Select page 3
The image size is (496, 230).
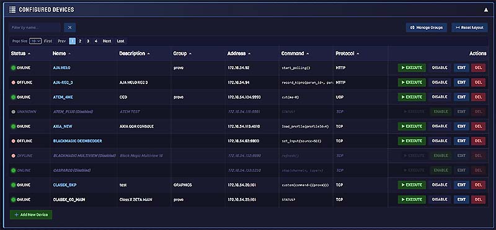pos(88,41)
